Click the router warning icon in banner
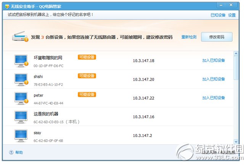 pyautogui.click(x=20, y=37)
